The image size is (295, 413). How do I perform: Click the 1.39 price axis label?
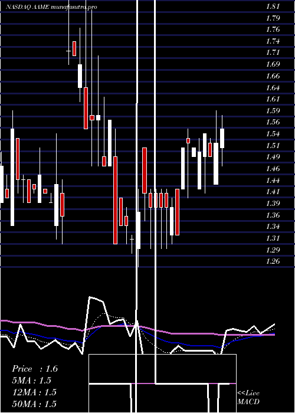(x=273, y=203)
